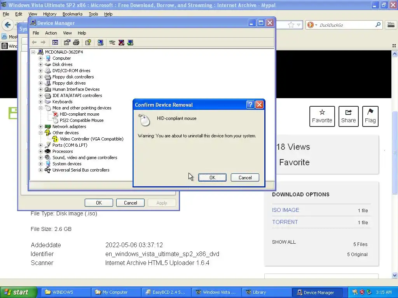The height and width of the screenshot is (298, 398).
Task: Confirm device removal with OK
Action: click(x=212, y=178)
